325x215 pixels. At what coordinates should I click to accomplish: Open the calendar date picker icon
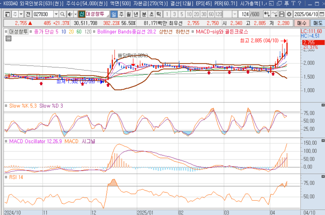pos(322,14)
